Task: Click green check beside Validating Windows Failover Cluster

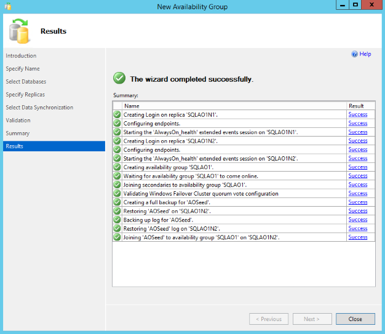Action: point(117,193)
